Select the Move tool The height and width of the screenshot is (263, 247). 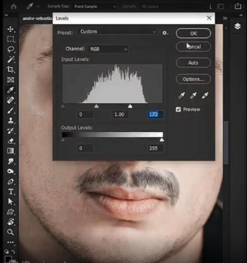point(11,29)
